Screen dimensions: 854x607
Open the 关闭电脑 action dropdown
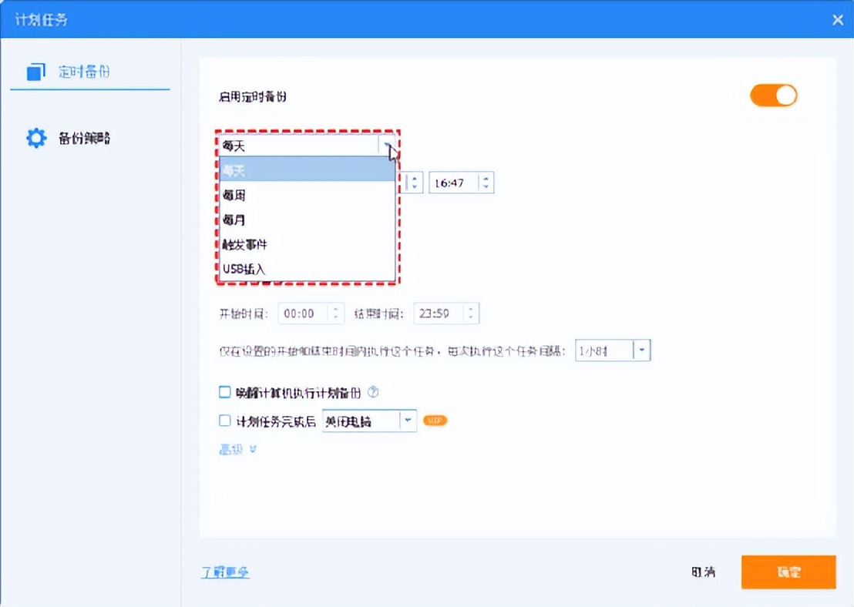coord(407,421)
